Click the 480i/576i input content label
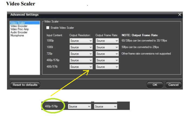Viewport: 189px width, 122px height. [x=52, y=67]
